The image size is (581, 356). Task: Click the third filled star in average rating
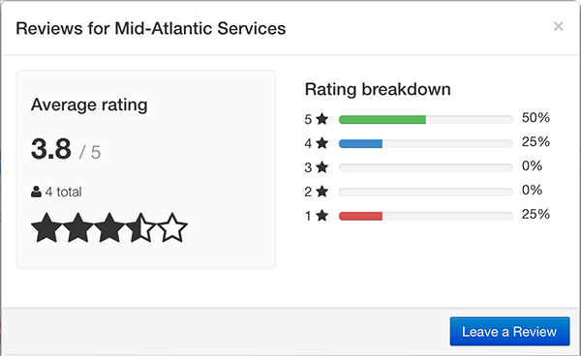[x=109, y=227]
